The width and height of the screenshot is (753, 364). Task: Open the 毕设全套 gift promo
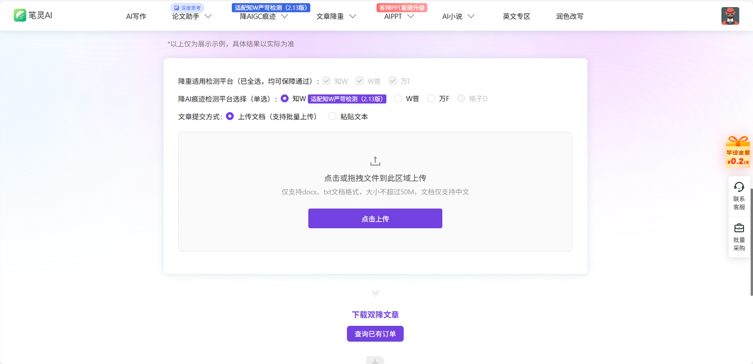tap(738, 152)
